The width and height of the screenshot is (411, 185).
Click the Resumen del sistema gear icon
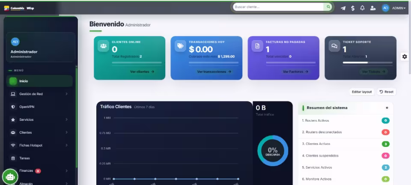pyautogui.click(x=387, y=107)
